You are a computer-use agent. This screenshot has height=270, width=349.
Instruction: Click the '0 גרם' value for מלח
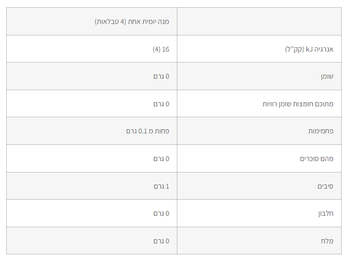point(161,241)
